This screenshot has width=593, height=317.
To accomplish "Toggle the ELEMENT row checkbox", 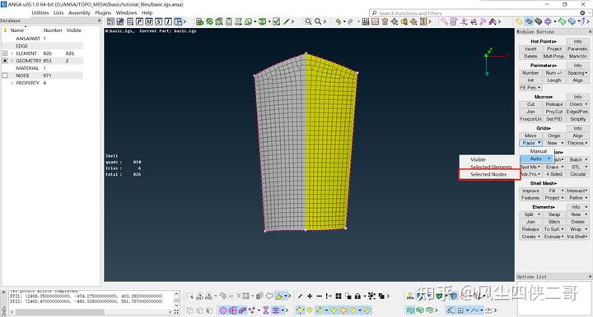I will click(5, 53).
